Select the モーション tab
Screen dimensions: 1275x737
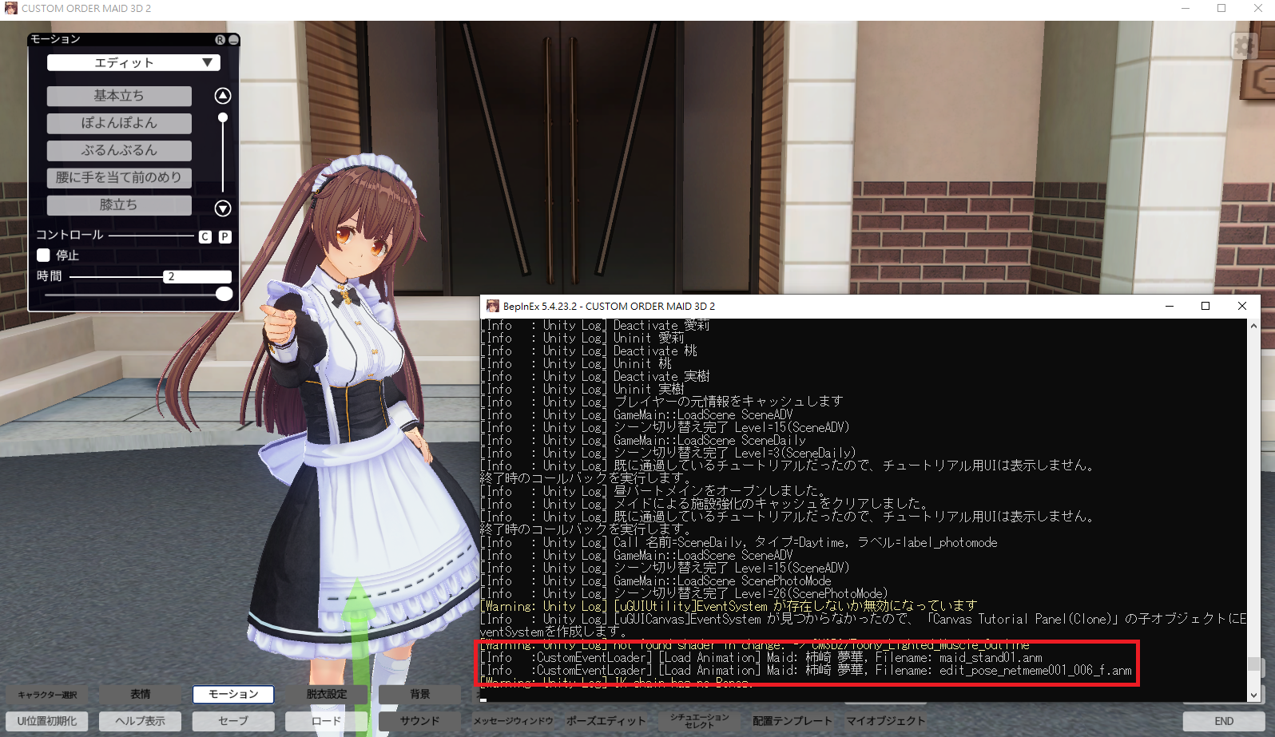click(233, 695)
